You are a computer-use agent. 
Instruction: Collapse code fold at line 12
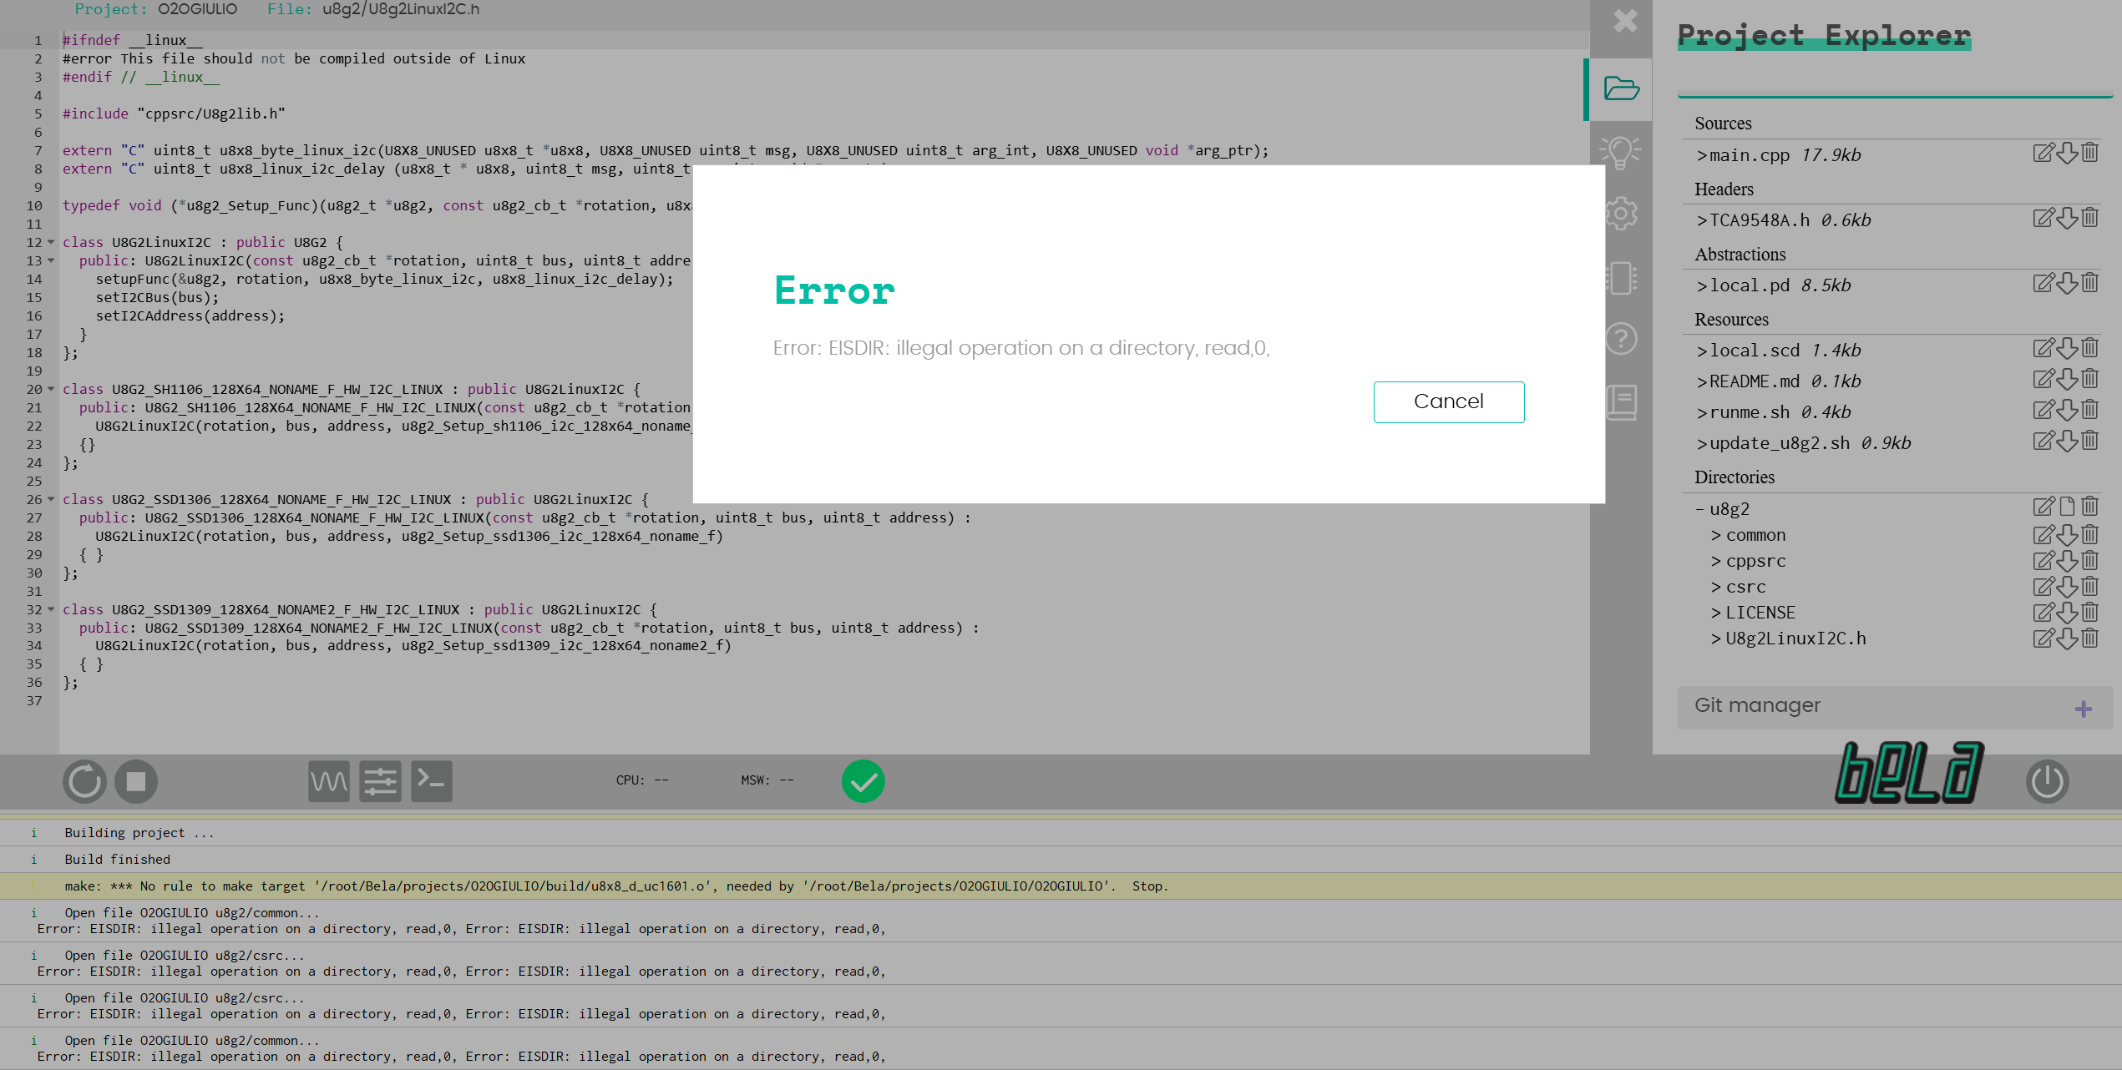point(51,242)
